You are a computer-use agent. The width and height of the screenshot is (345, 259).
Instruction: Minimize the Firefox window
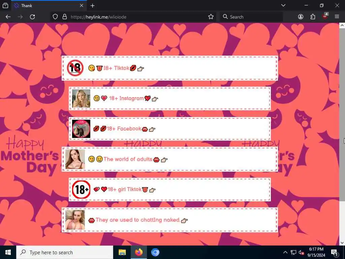(x=306, y=5)
